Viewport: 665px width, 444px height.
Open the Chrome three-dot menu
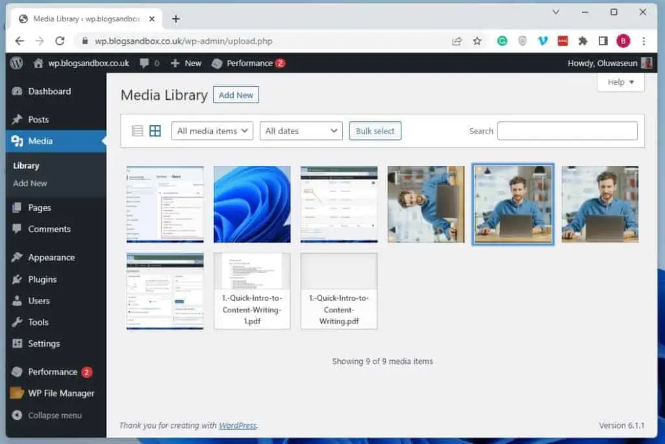pyautogui.click(x=644, y=41)
